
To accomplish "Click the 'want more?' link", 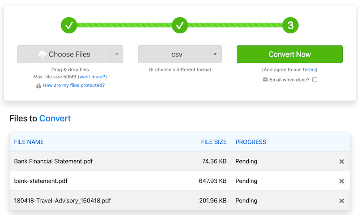I will (x=92, y=77).
